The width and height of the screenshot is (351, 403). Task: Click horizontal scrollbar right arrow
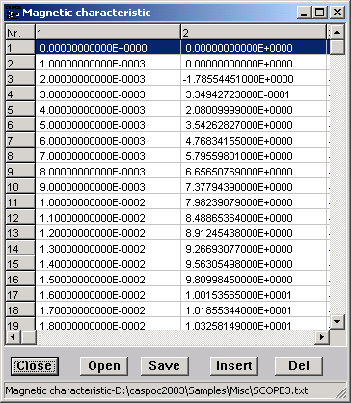tap(321, 337)
